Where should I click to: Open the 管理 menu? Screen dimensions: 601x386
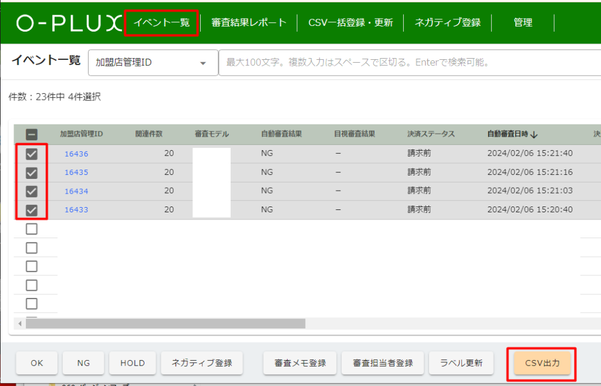pos(523,23)
